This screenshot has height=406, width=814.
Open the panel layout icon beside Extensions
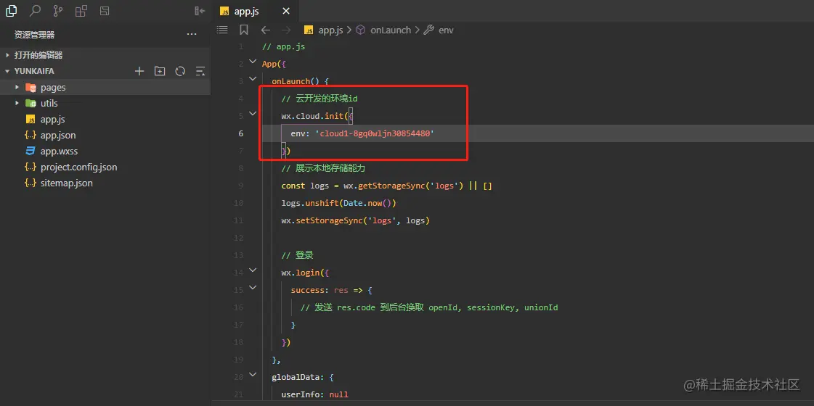[105, 10]
